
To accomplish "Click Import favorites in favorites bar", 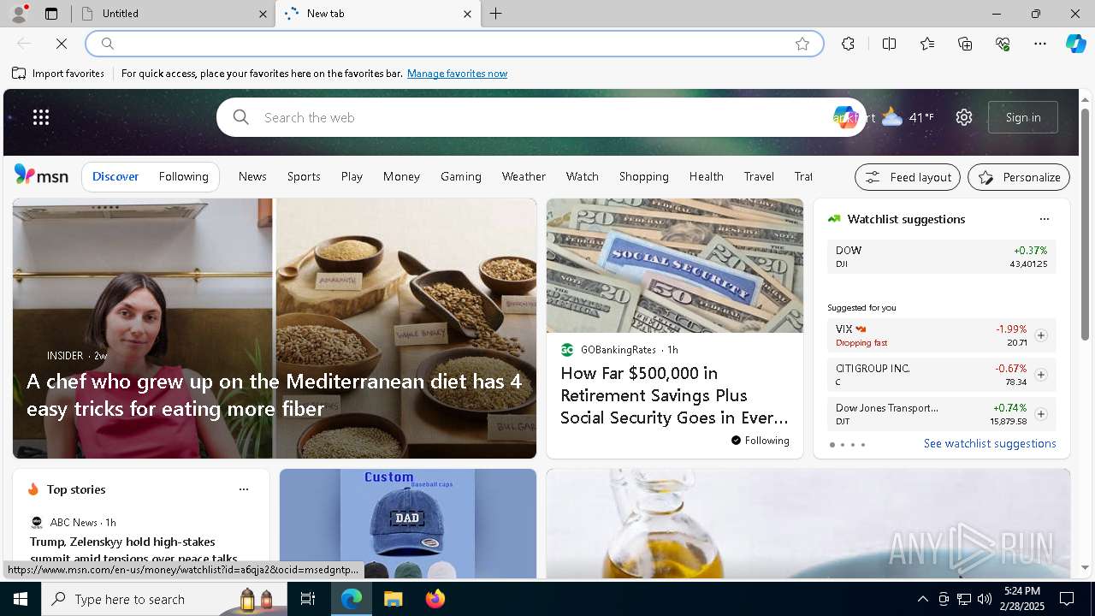I will point(58,74).
